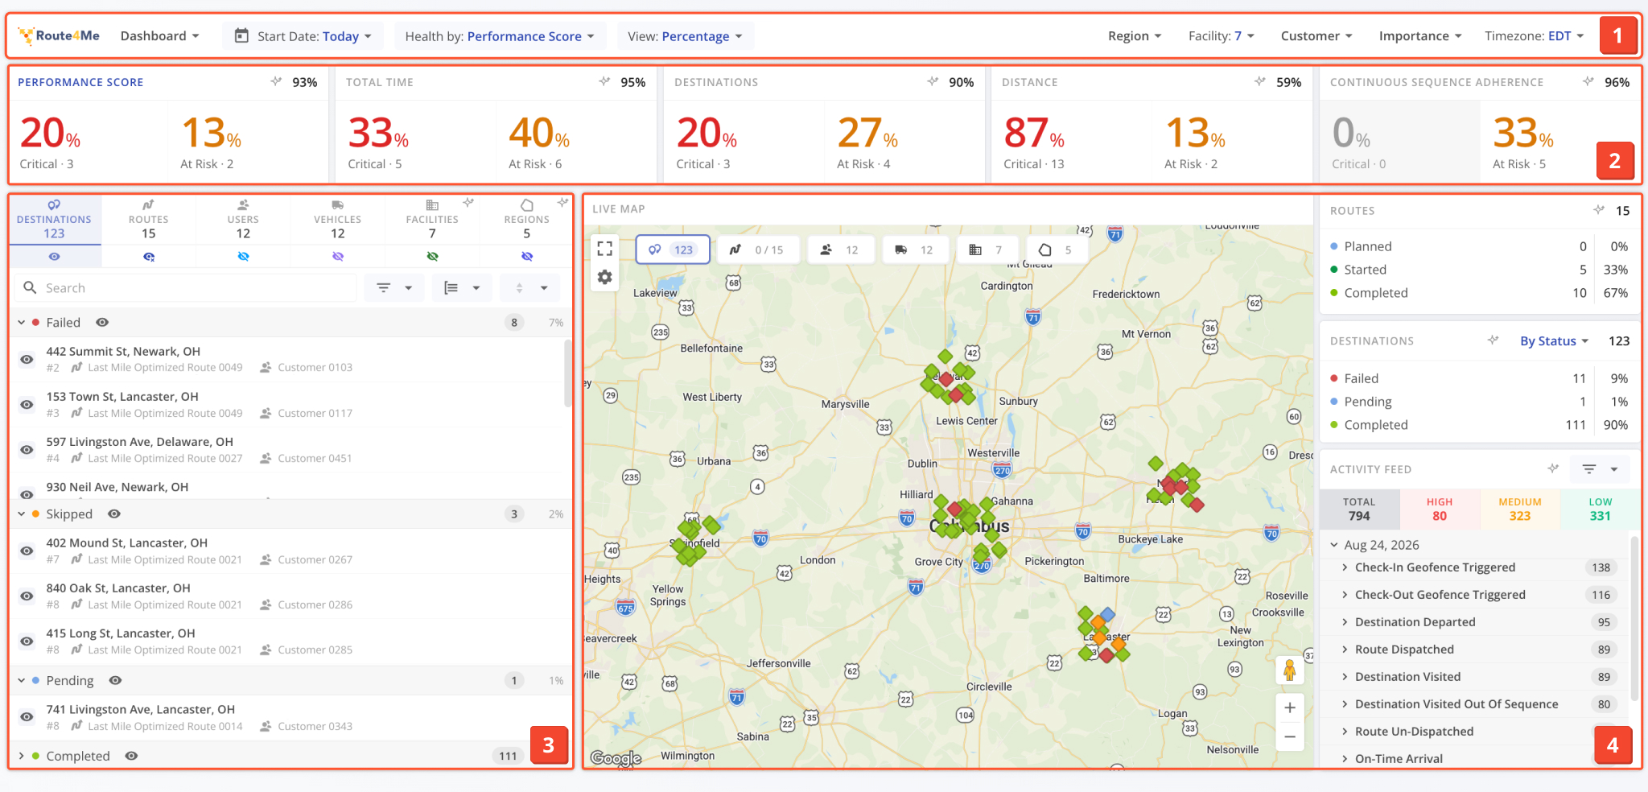The height and width of the screenshot is (792, 1648).
Task: Select the Regions 5 tab
Action: 527,219
